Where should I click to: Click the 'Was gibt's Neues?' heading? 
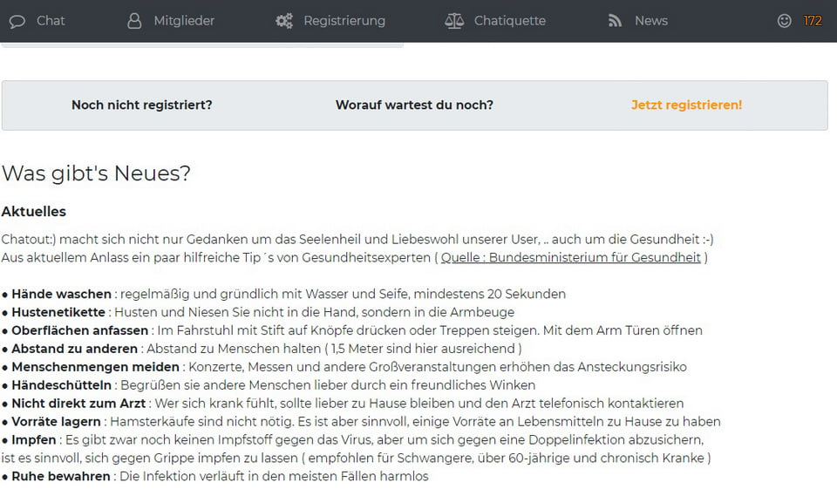point(96,173)
